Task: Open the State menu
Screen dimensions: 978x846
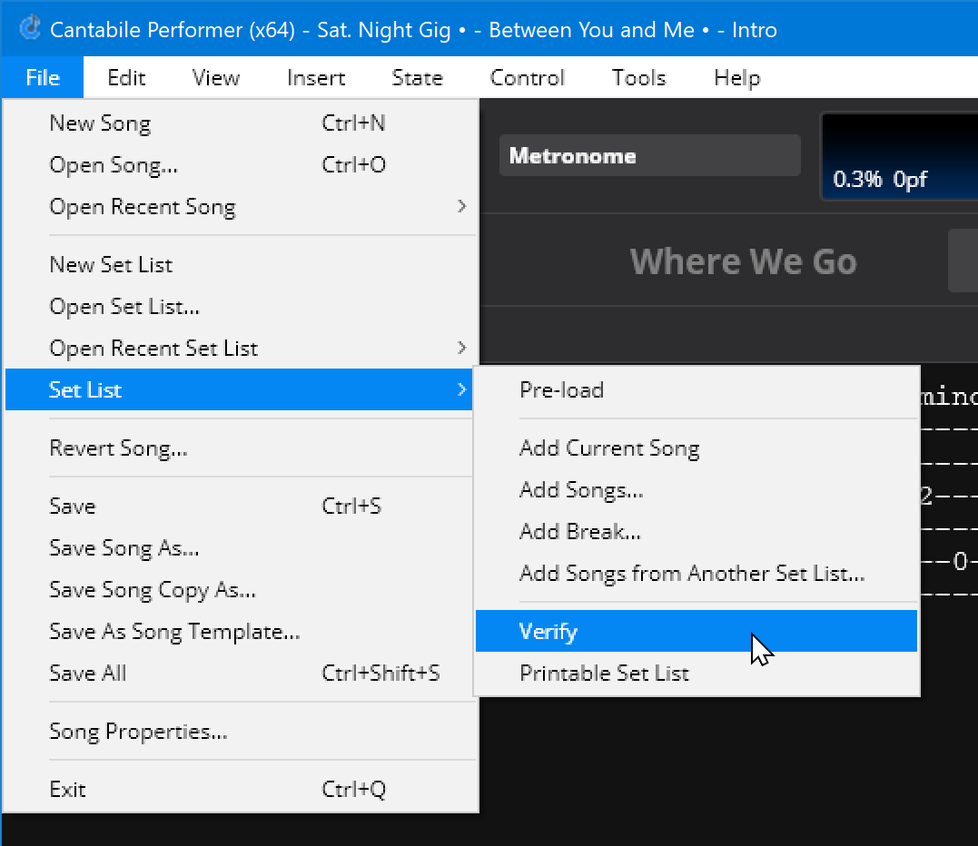Action: coord(418,77)
